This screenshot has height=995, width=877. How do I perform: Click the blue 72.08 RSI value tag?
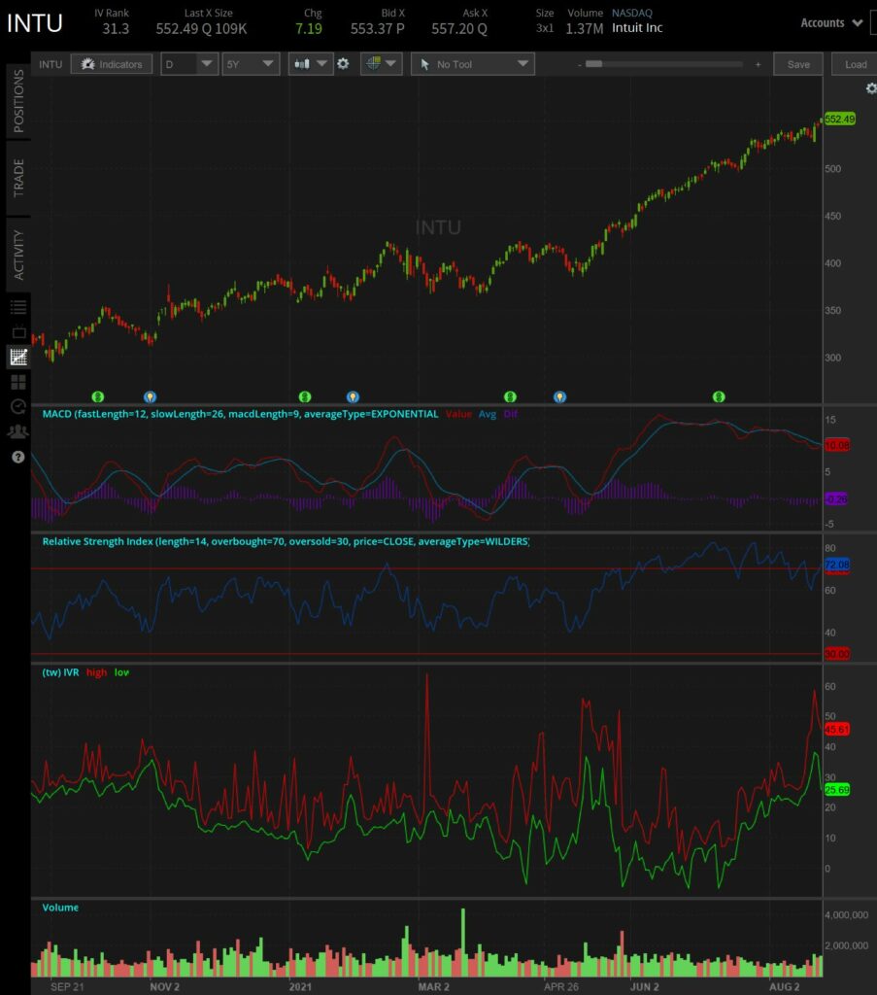(837, 565)
